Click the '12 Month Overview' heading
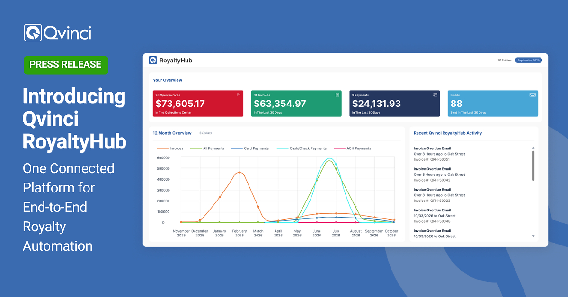This screenshot has height=297, width=568. point(172,133)
